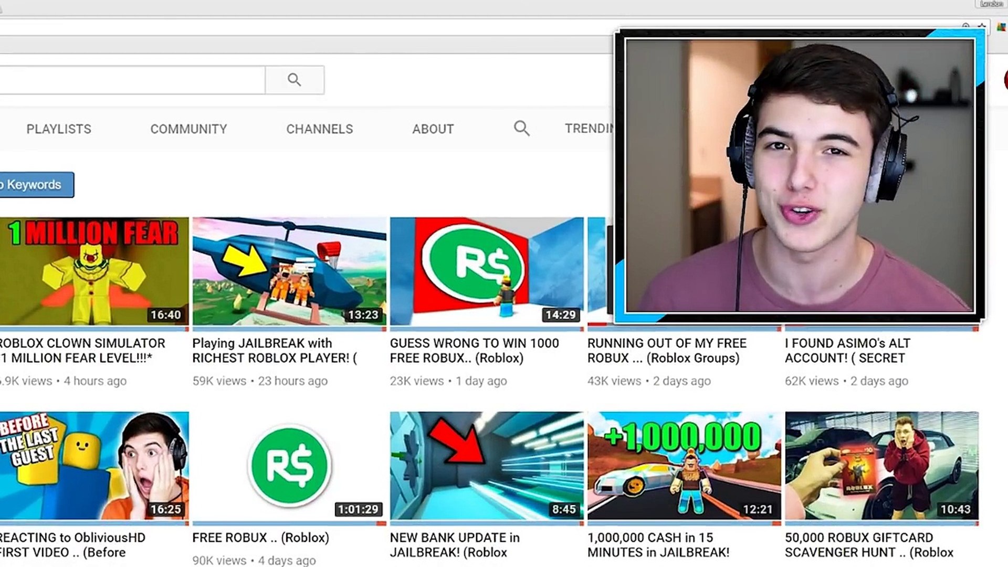Open the Before The Last Guest thumbnail
This screenshot has width=1008, height=567.
[x=93, y=466]
